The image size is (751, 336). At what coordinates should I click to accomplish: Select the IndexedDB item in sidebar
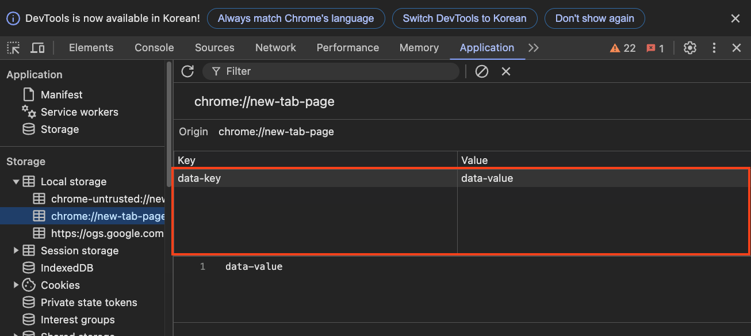67,268
